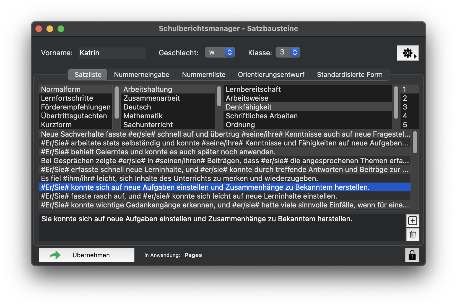Open the Klasse dropdown
Screen dimensions: 457x307
tap(288, 52)
